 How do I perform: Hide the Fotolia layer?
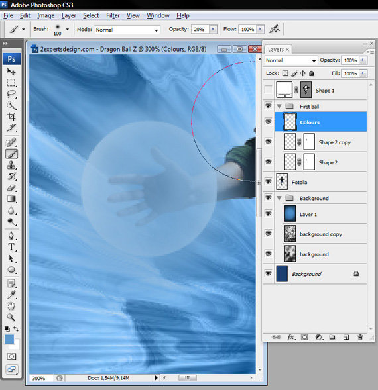click(268, 181)
